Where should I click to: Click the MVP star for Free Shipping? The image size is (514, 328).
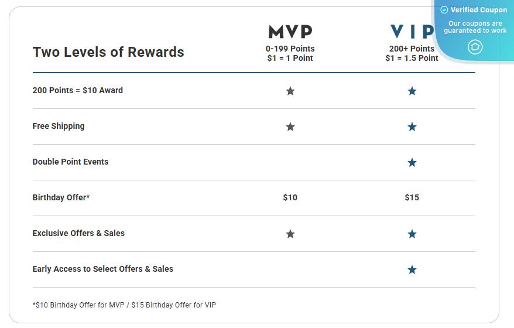[x=290, y=127]
